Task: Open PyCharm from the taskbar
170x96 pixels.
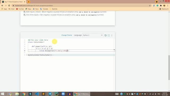Action: click(x=57, y=94)
